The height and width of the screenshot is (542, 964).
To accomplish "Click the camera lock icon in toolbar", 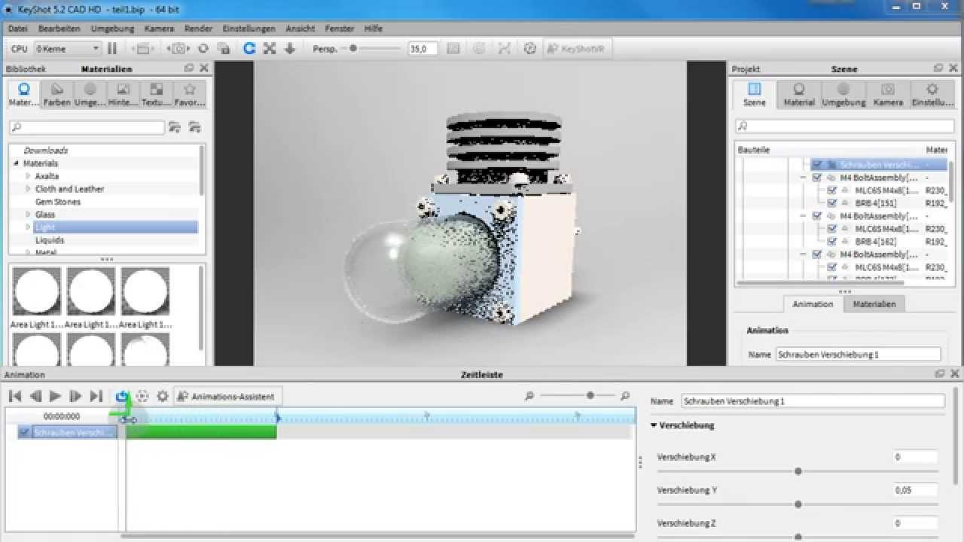I will click(x=224, y=49).
